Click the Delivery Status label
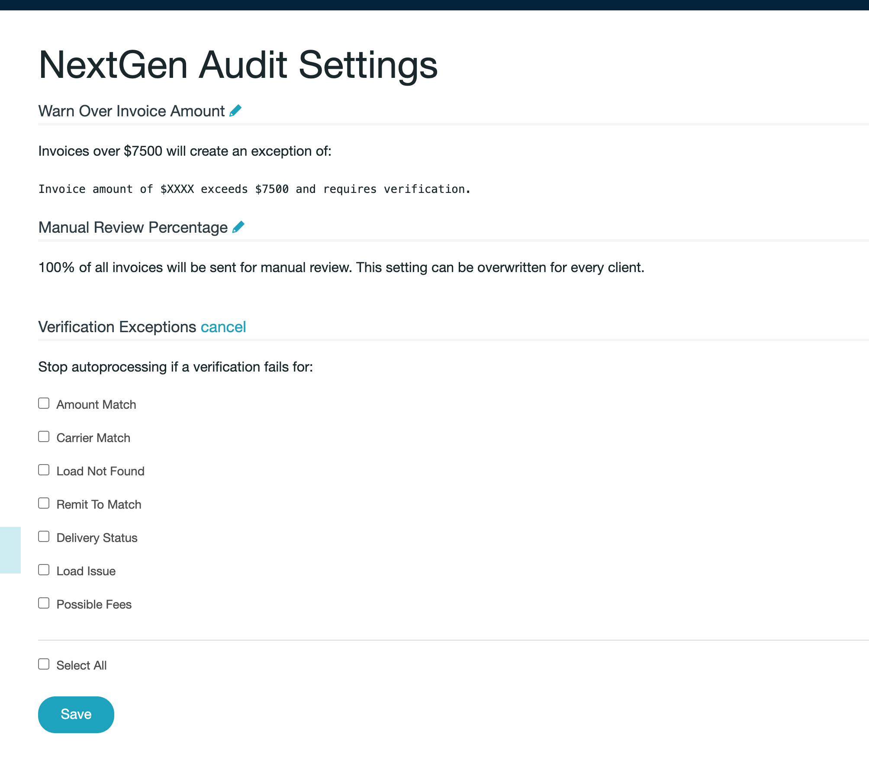The image size is (869, 763). coord(97,538)
